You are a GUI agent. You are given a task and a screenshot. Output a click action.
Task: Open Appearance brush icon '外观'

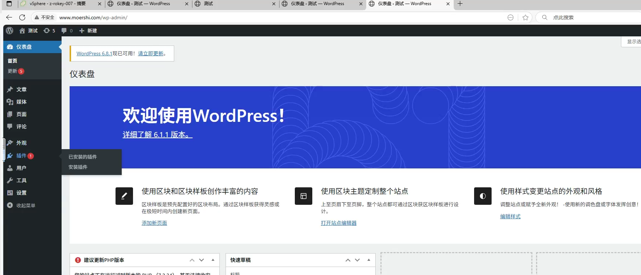coord(10,143)
